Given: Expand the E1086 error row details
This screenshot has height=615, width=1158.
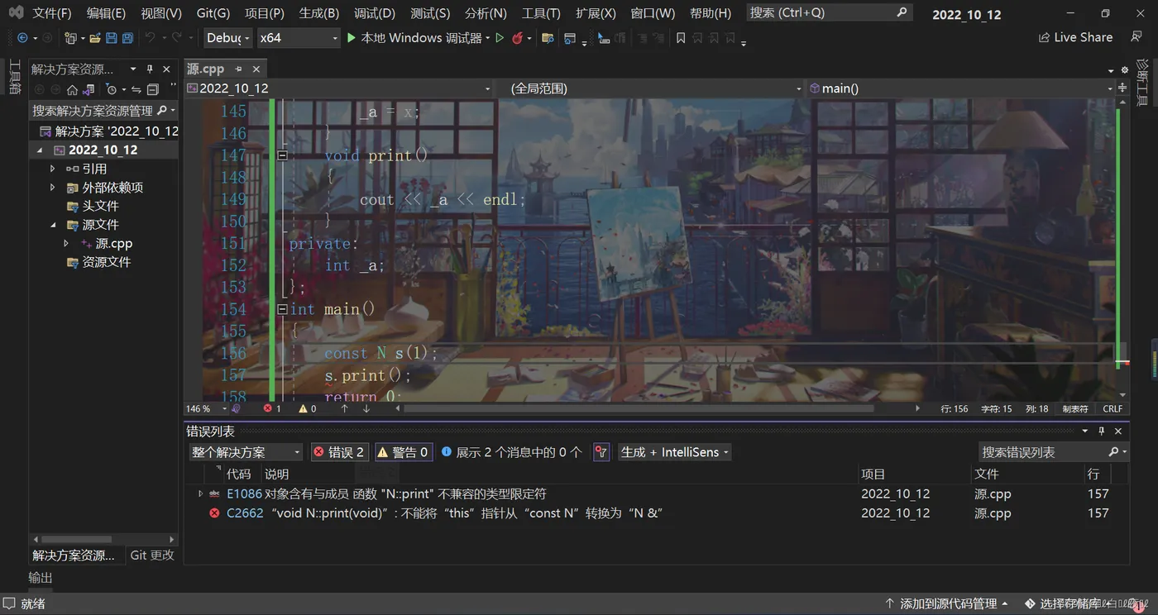Looking at the screenshot, I should click(200, 493).
